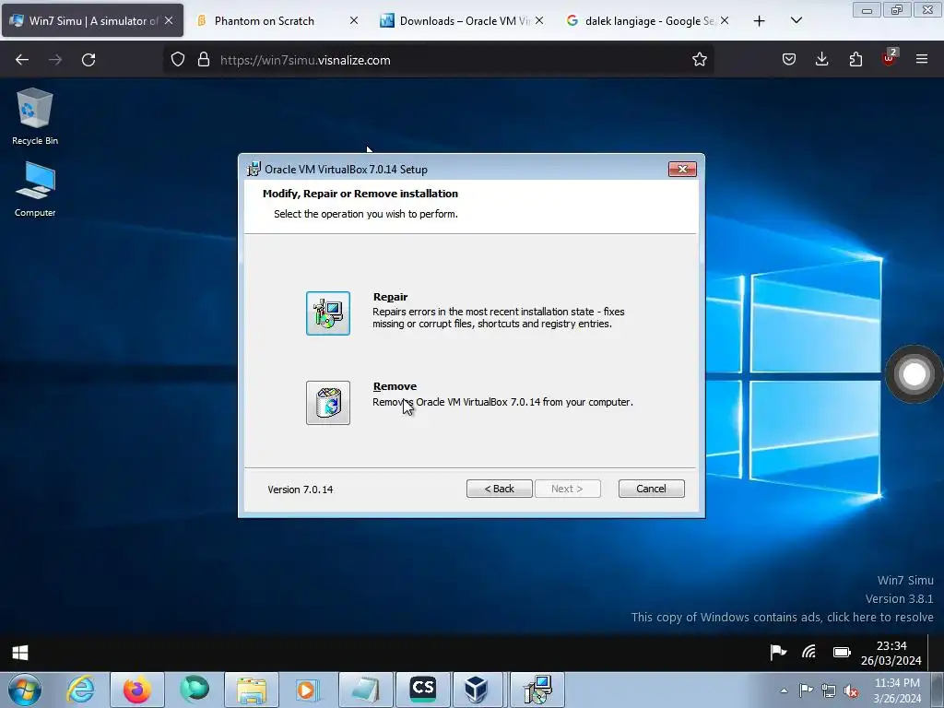
Task: Click the outer taskbar battery icon
Action: 842,653
